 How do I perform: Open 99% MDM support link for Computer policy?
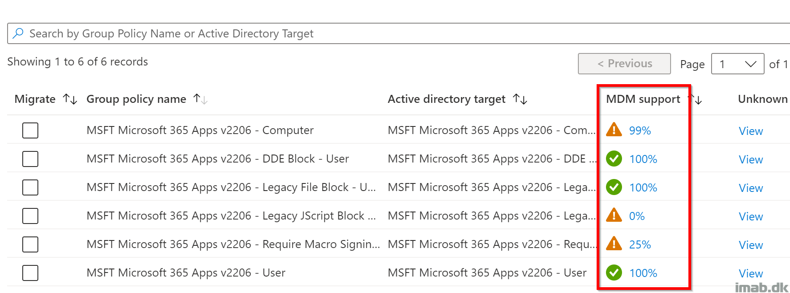(x=640, y=130)
